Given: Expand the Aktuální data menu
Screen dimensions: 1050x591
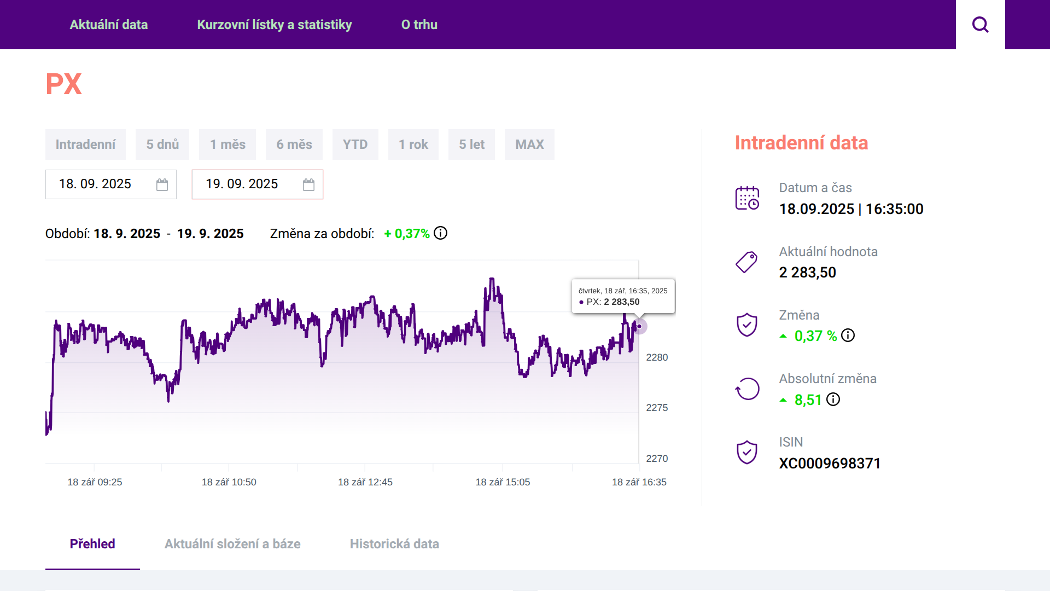Looking at the screenshot, I should tap(109, 25).
